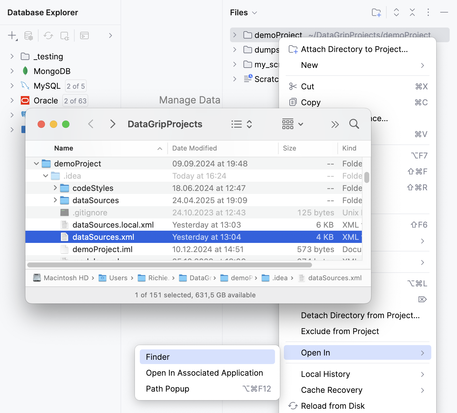Image resolution: width=457 pixels, height=413 pixels.
Task: Click the search magnifier in Finder window
Action: [x=354, y=124]
